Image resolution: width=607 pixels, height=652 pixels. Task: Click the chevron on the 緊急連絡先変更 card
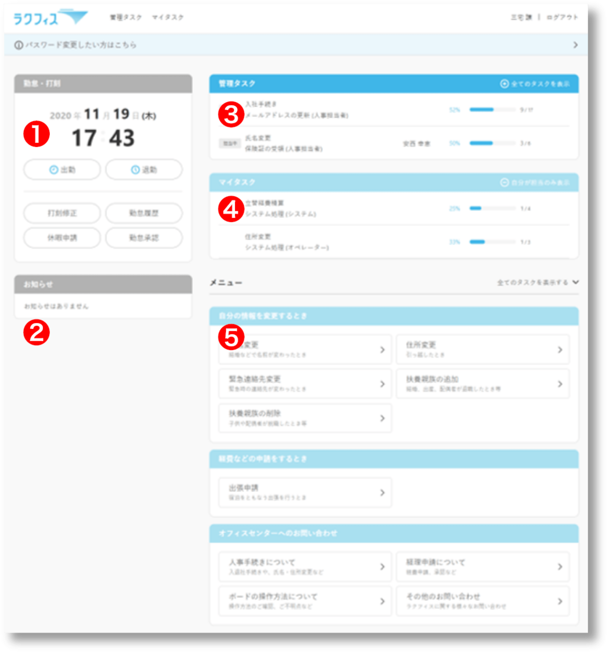pyautogui.click(x=382, y=384)
